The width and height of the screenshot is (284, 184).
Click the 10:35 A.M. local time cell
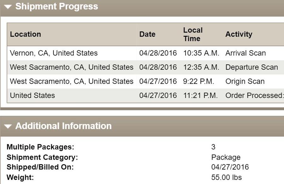click(201, 53)
